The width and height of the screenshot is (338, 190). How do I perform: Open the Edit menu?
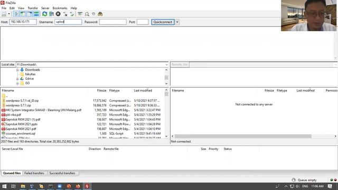click(12, 8)
